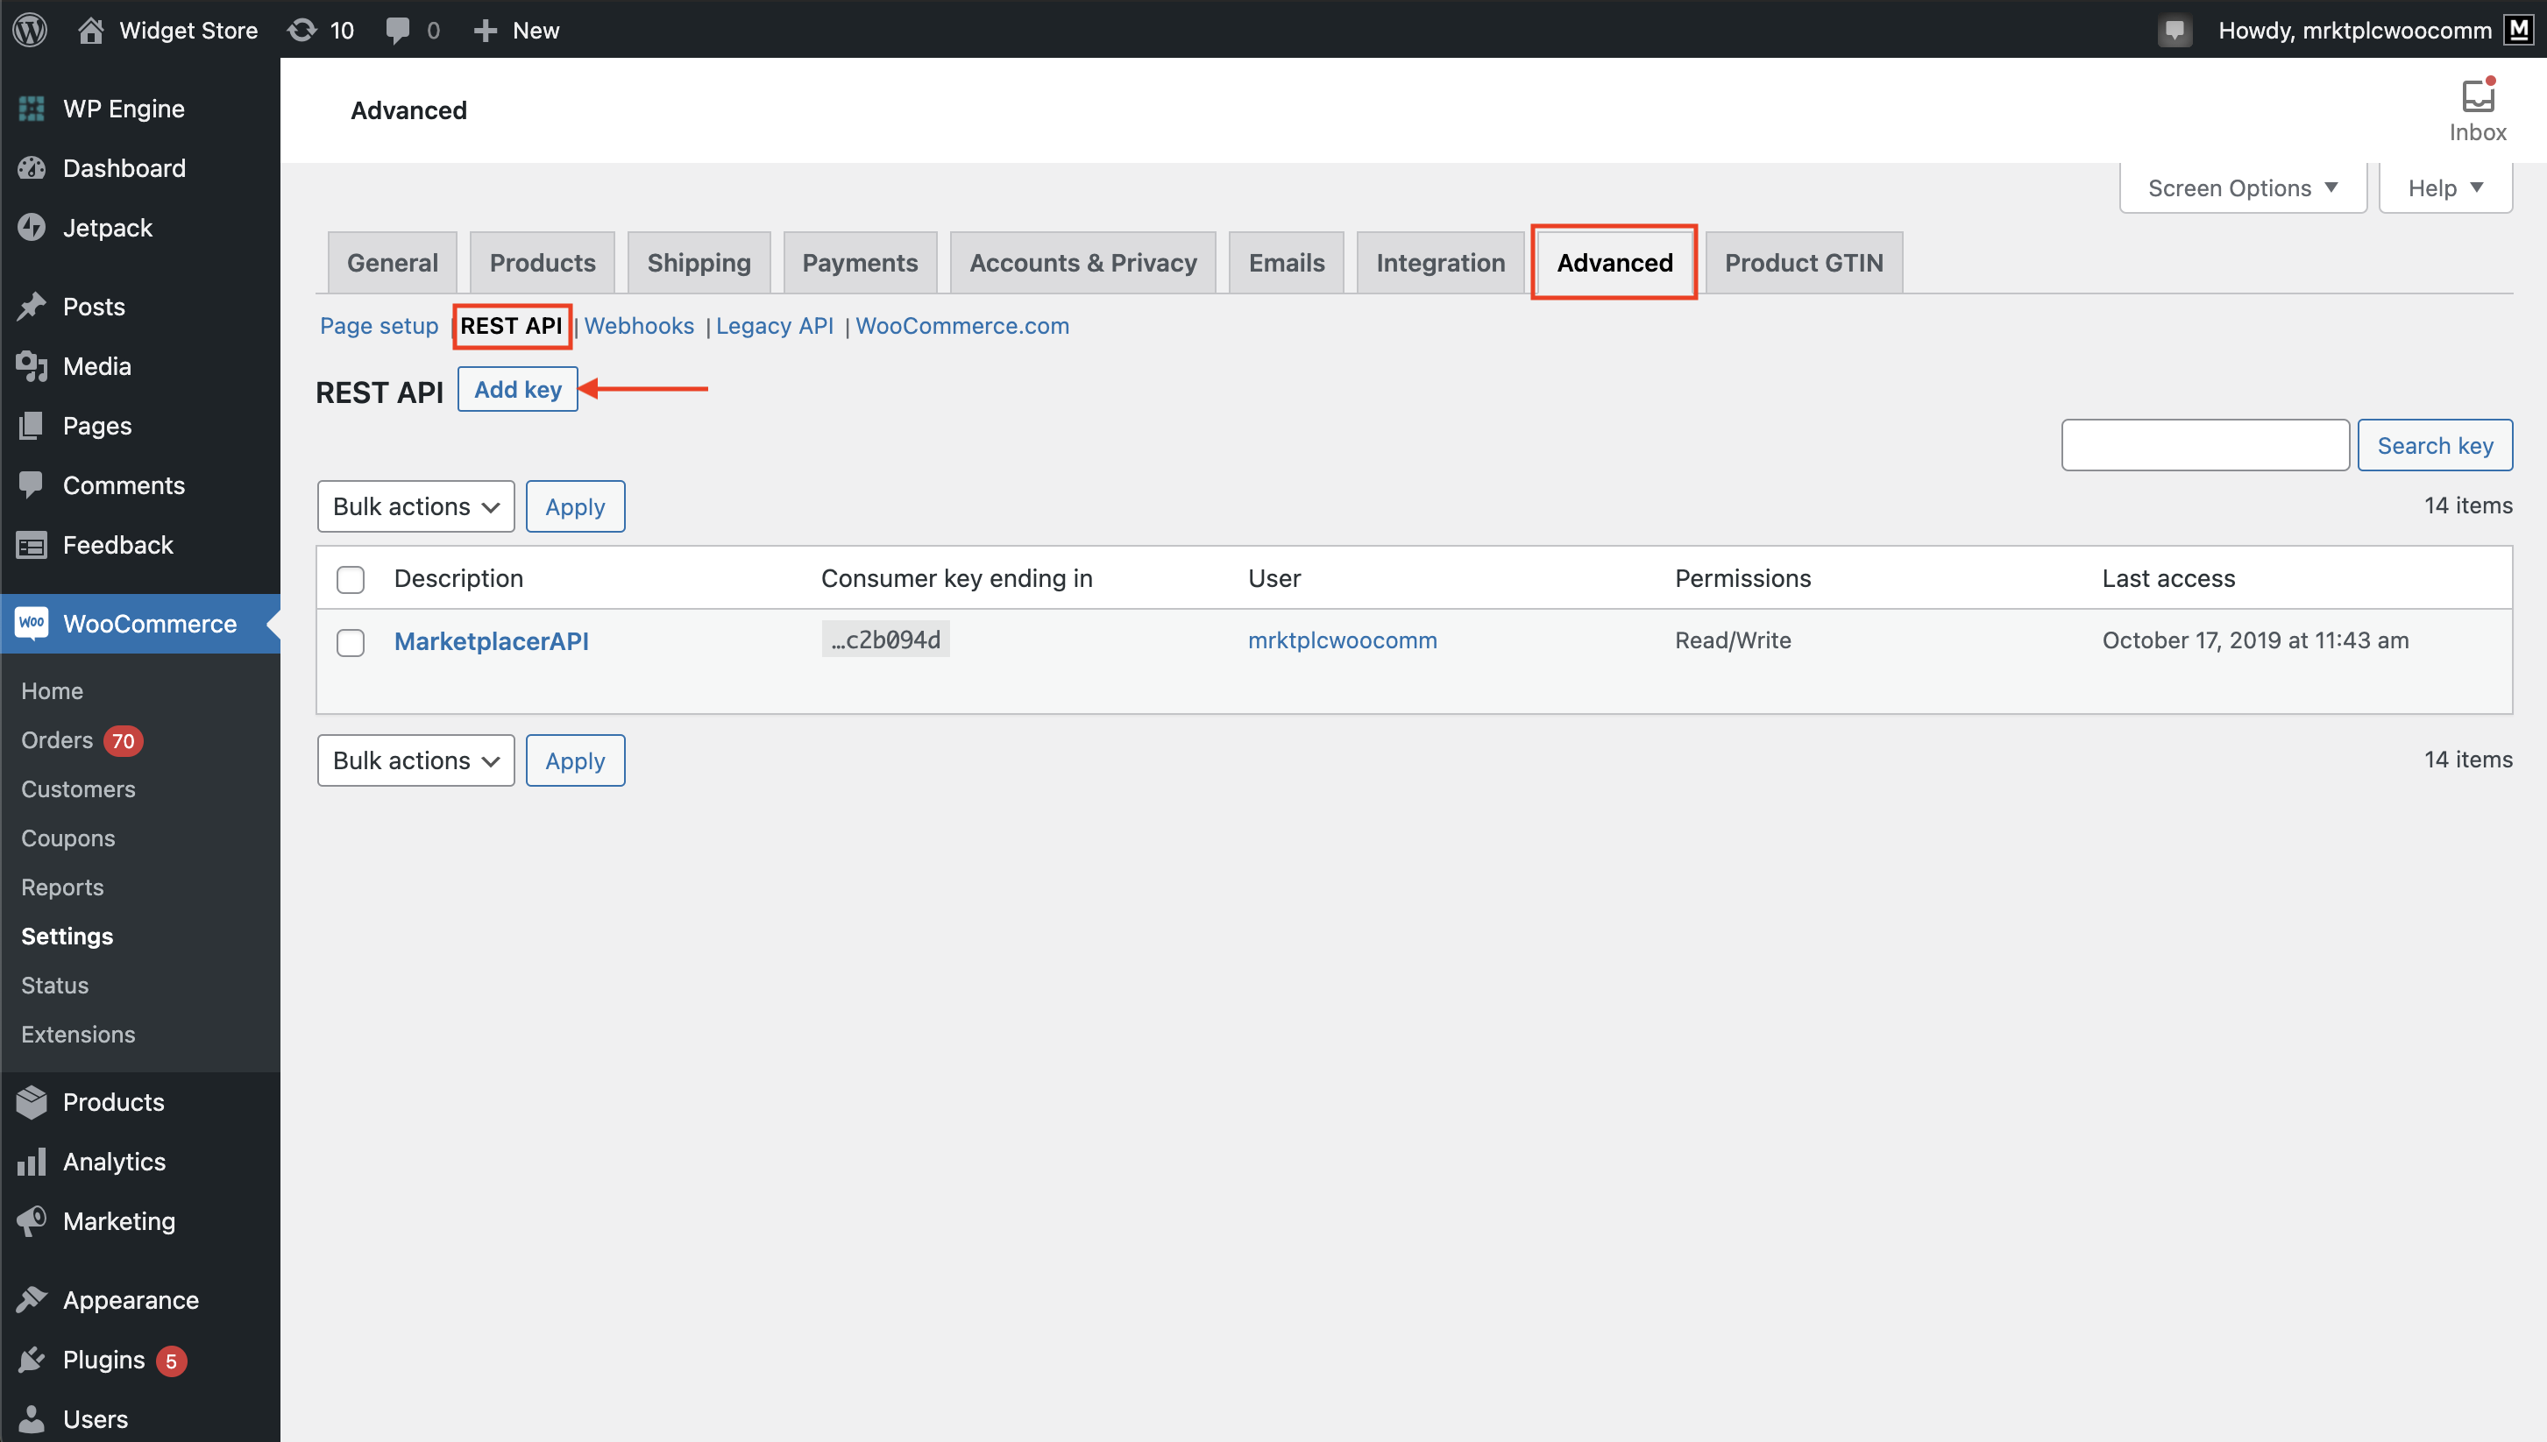
Task: Open the updates icon showing 10
Action: click(x=302, y=30)
